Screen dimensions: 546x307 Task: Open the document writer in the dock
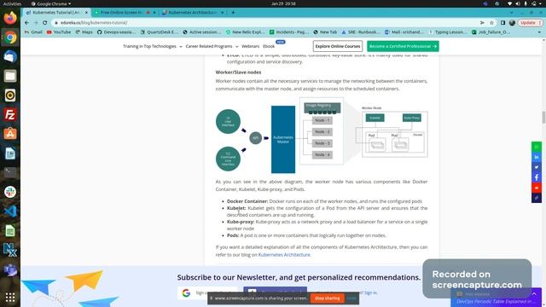(10, 153)
